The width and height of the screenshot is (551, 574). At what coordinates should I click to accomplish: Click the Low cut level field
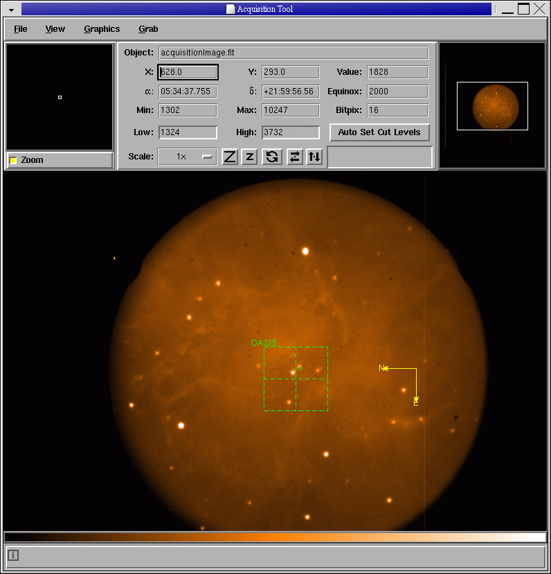coord(188,132)
